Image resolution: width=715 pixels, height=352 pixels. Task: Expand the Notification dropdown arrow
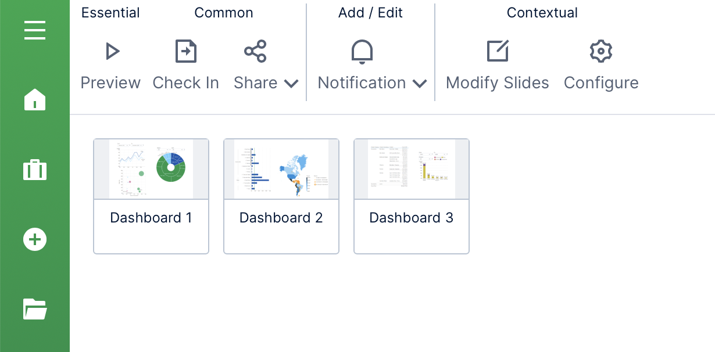420,84
